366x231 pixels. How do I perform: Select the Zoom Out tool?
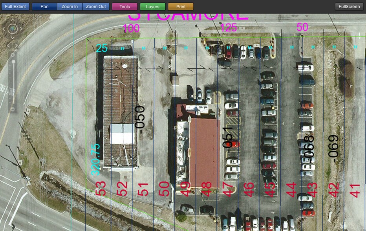pos(96,7)
